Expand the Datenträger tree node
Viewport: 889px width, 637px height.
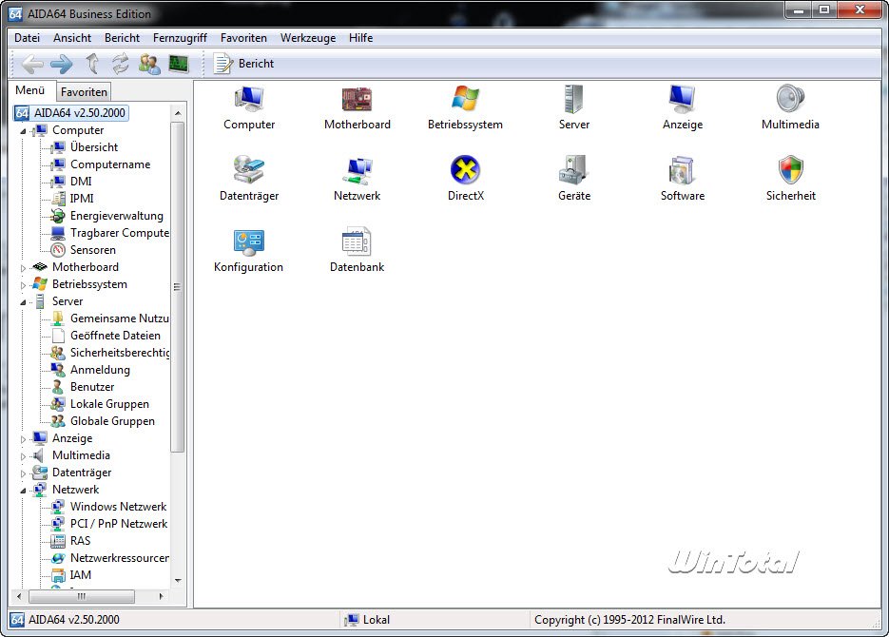click(x=23, y=473)
